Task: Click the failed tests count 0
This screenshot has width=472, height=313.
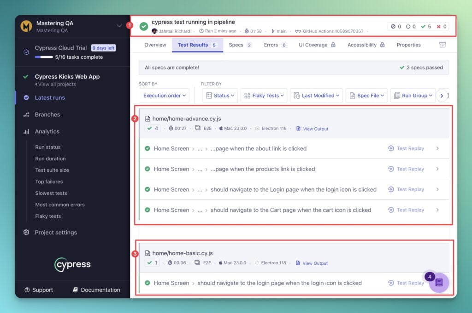Action: tap(442, 26)
